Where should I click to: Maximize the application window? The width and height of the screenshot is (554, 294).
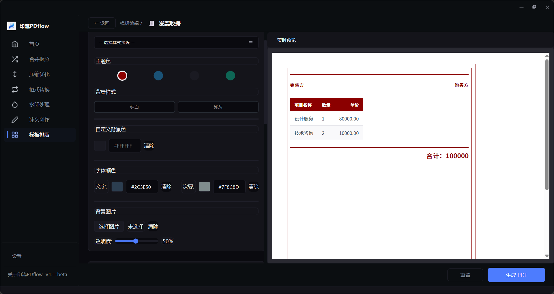click(x=534, y=7)
